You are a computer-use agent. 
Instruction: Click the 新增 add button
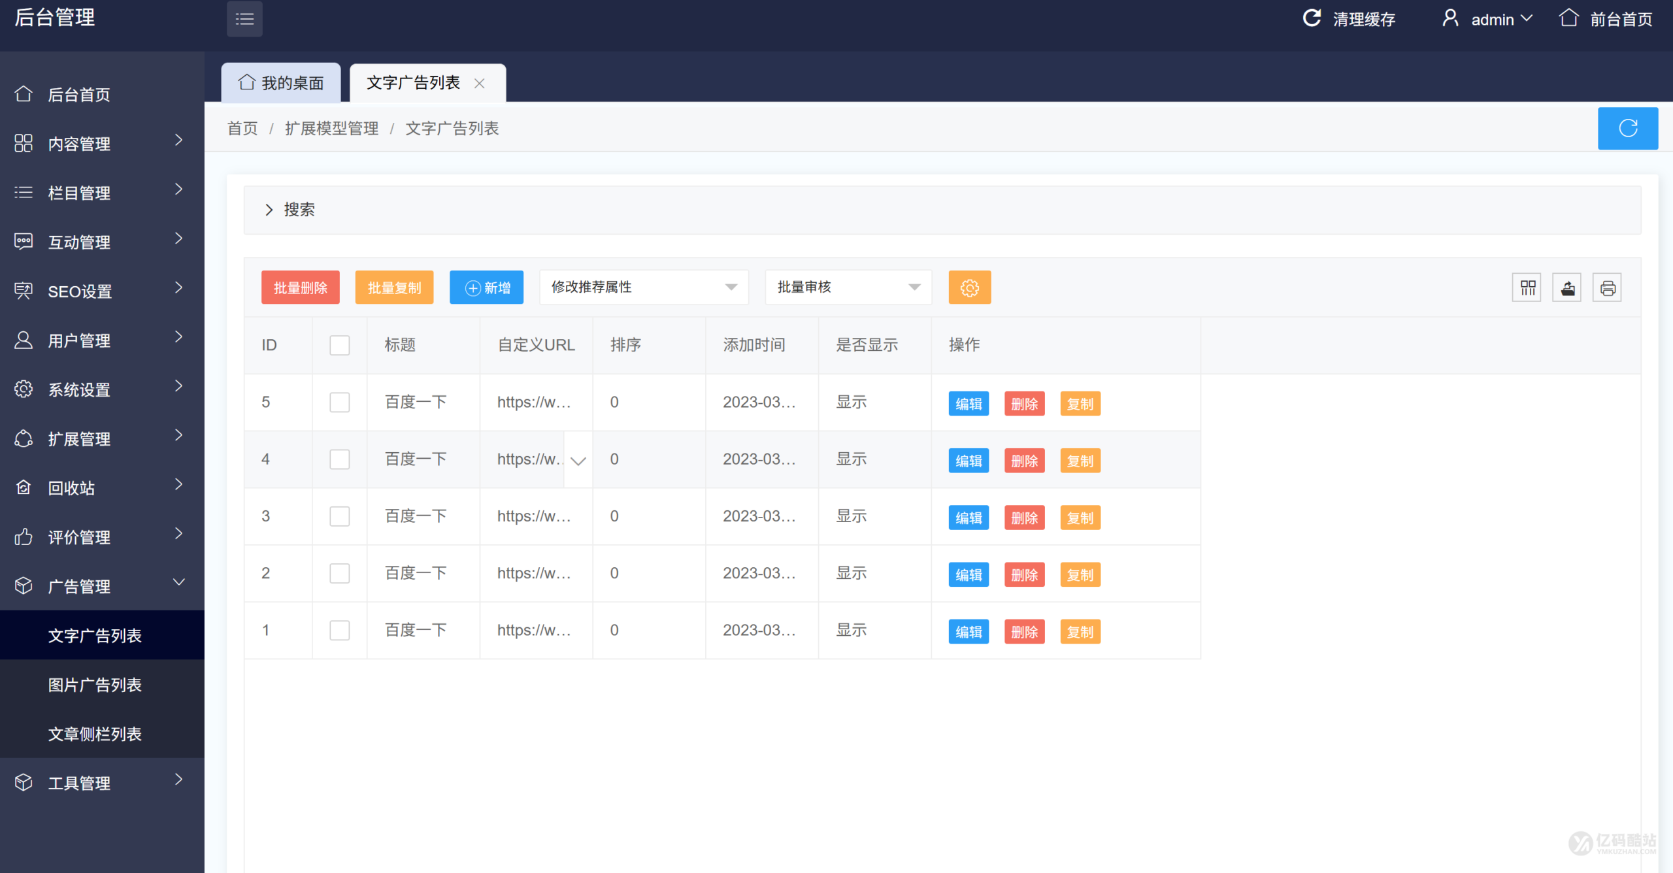click(486, 287)
